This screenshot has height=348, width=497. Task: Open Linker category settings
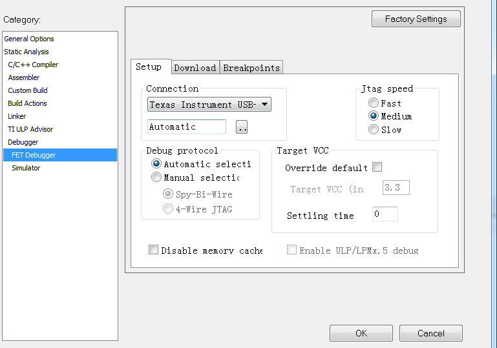pos(17,116)
